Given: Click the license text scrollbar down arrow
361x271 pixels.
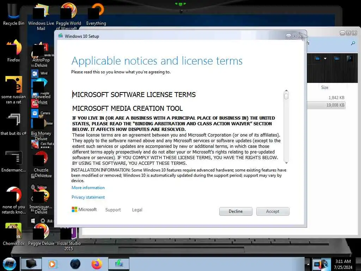Looking at the screenshot, I should coord(286,163).
